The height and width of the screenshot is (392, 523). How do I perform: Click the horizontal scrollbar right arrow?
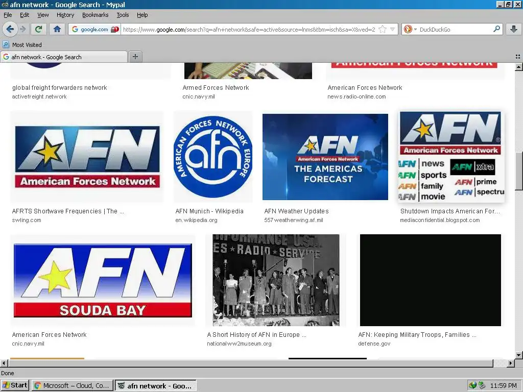click(511, 363)
